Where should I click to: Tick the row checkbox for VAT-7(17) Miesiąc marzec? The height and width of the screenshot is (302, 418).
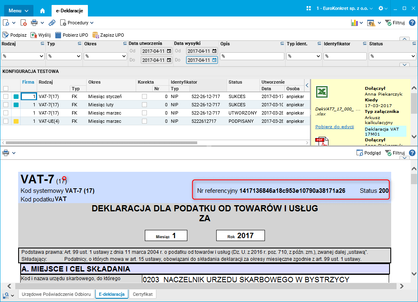pyautogui.click(x=6, y=113)
